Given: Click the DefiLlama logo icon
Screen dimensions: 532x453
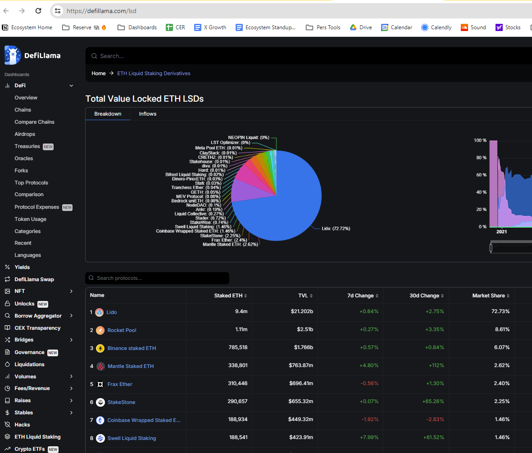Looking at the screenshot, I should [13, 55].
